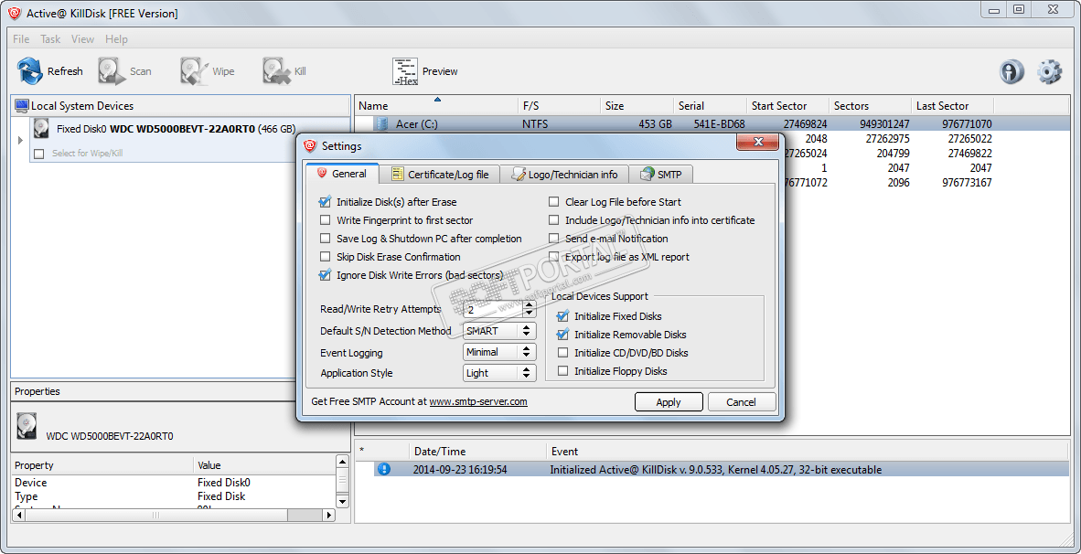Click the hard disk icon in Properties panel
The height and width of the screenshot is (554, 1081).
point(27,427)
